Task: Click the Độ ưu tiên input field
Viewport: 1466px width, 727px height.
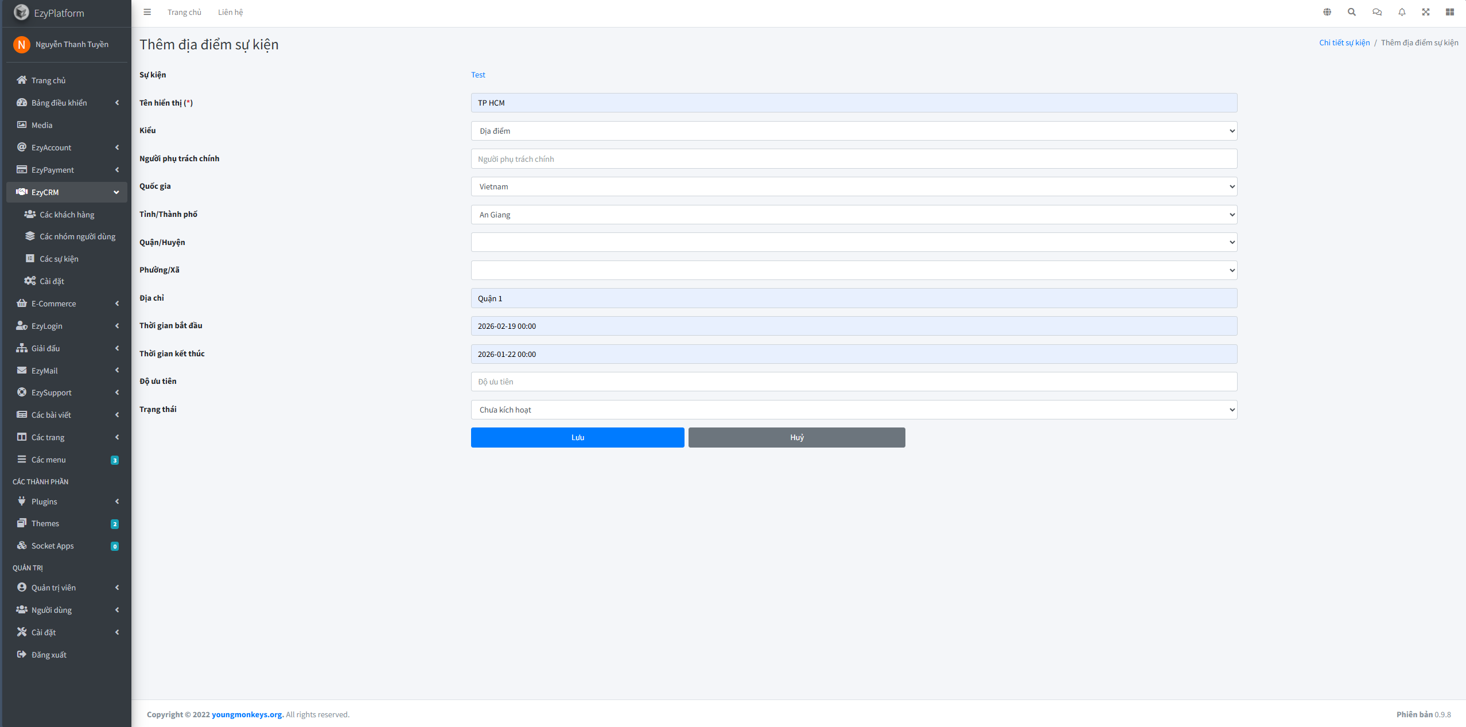Action: [854, 382]
